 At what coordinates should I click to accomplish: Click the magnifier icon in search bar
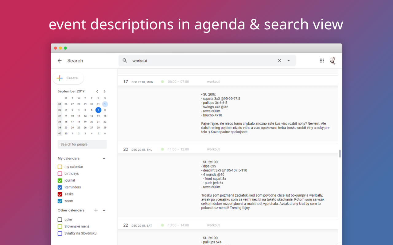tap(125, 61)
